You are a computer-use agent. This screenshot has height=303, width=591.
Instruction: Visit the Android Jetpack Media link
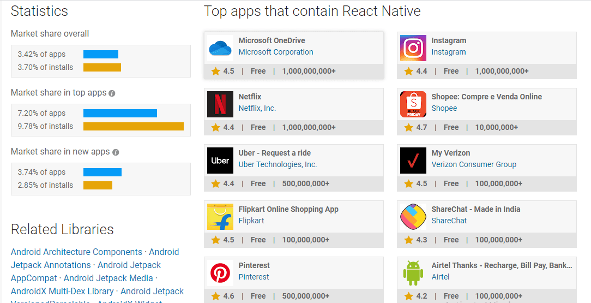[108, 278]
